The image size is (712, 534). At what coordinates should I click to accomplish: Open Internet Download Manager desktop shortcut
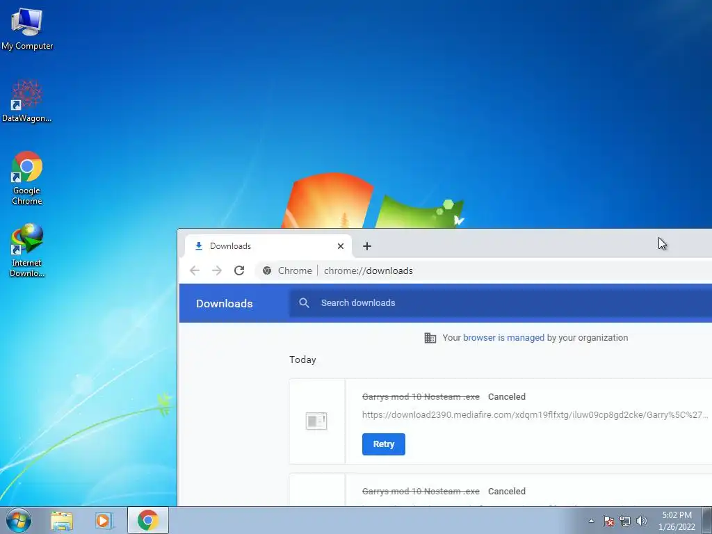tap(27, 250)
